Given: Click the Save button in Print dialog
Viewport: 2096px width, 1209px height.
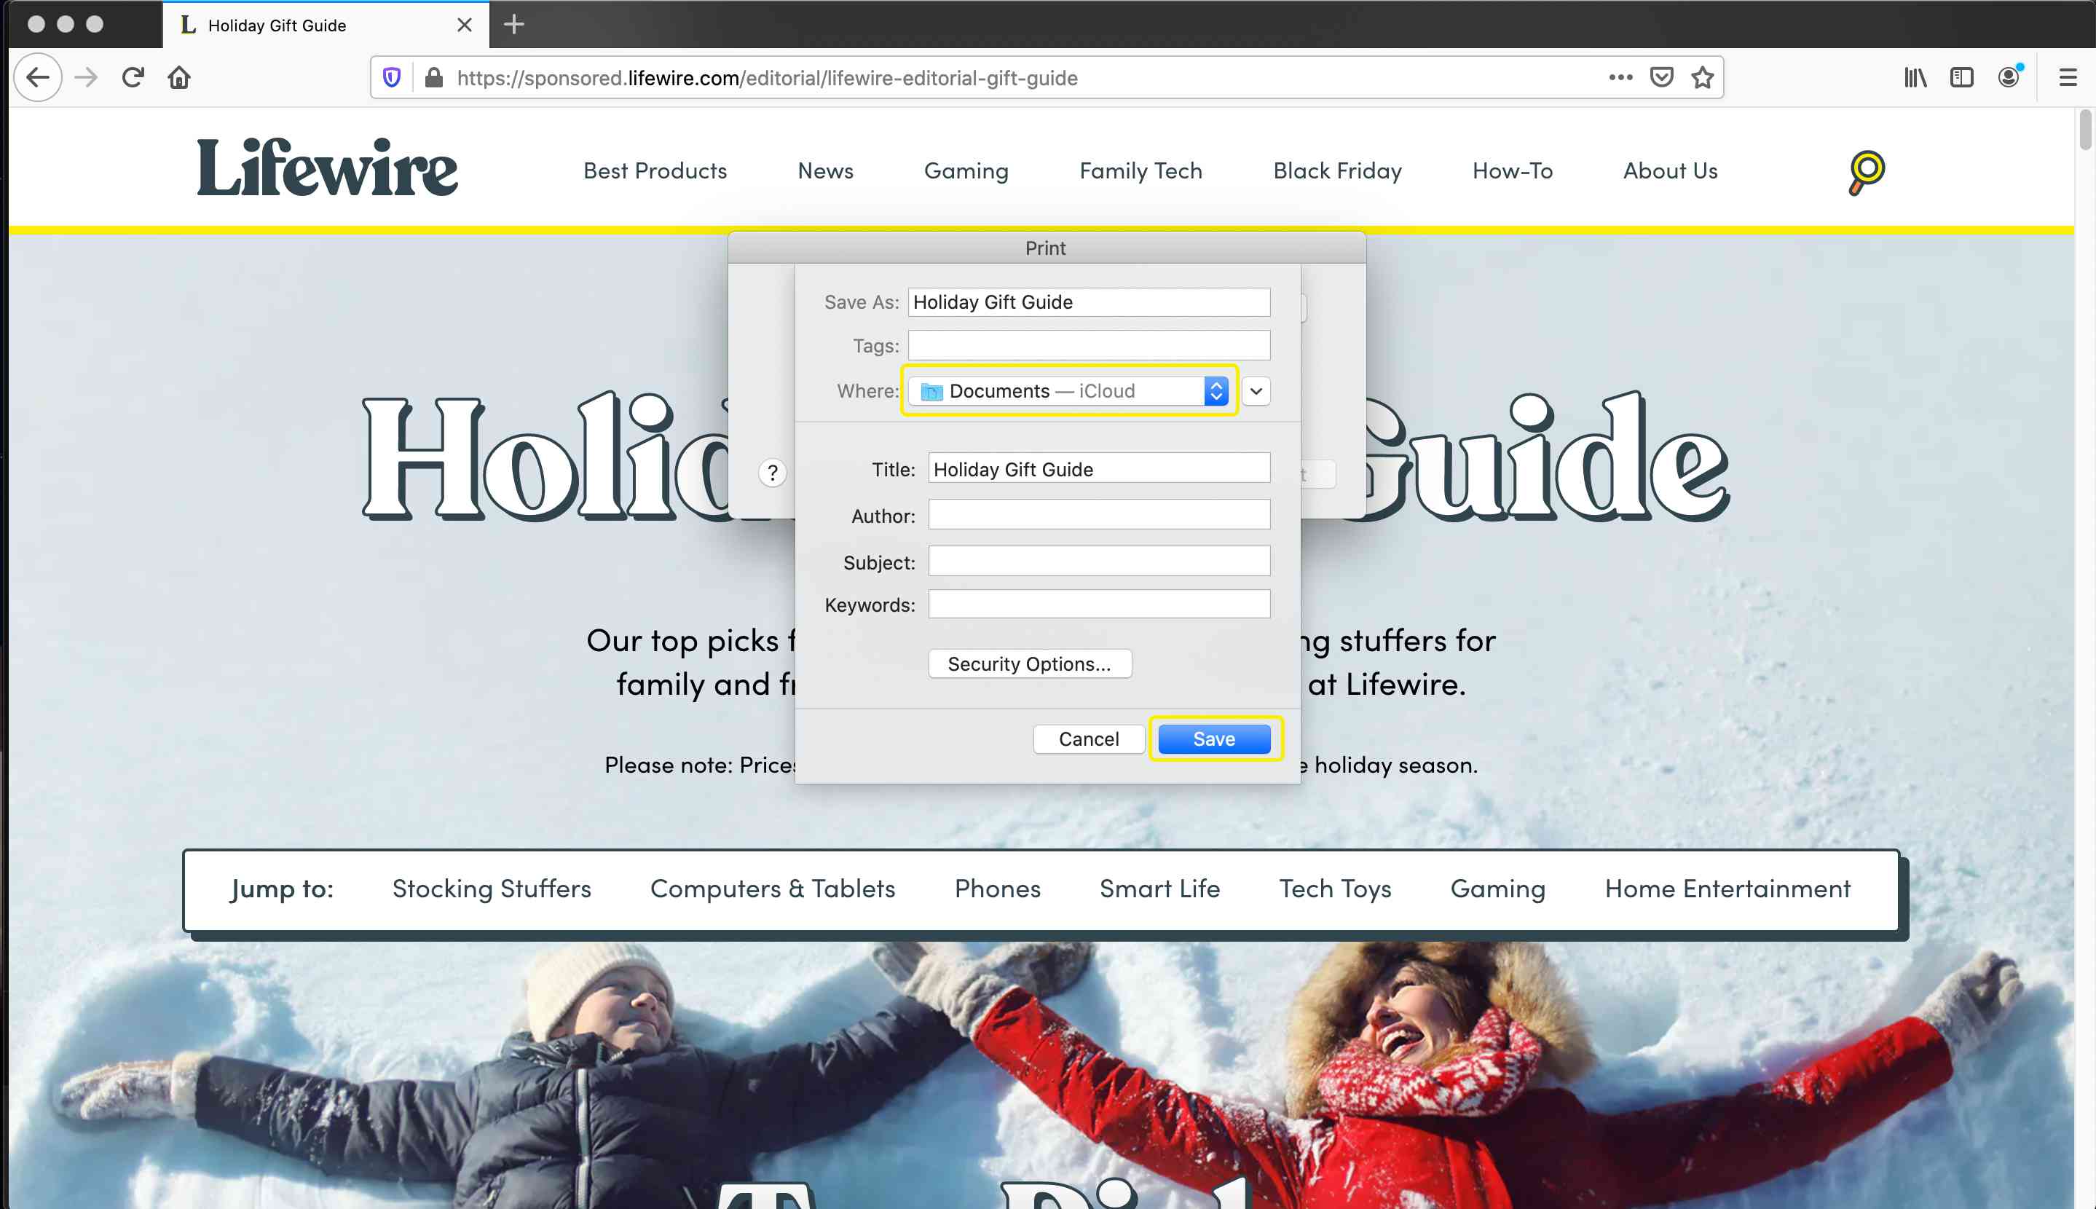Looking at the screenshot, I should (1213, 739).
